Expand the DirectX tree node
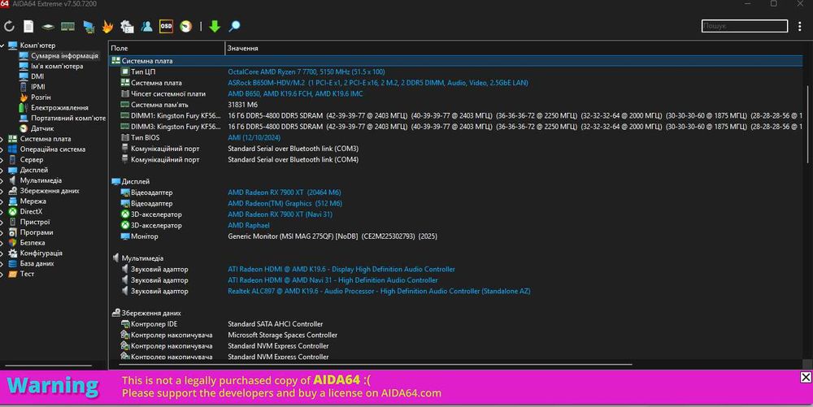The width and height of the screenshot is (813, 407). point(2,211)
